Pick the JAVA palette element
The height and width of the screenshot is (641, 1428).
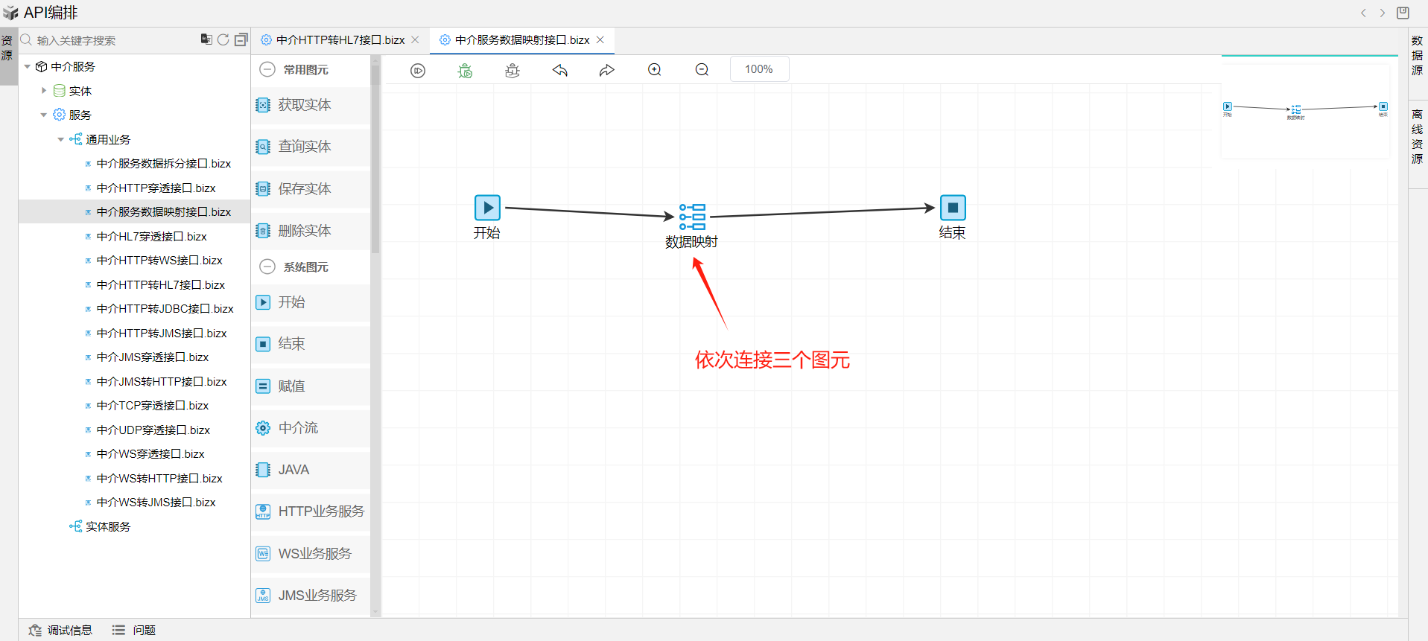[x=311, y=470]
